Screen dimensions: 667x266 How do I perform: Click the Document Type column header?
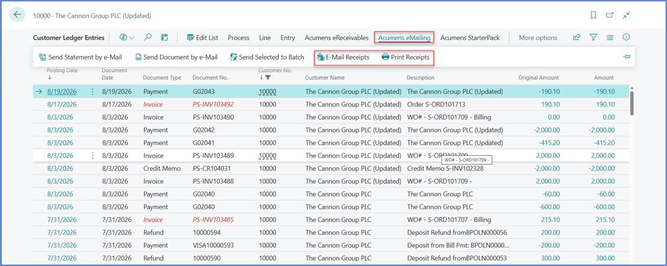coord(162,78)
